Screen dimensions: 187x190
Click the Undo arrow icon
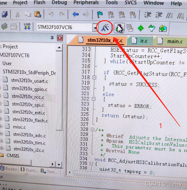[x=51, y=14]
